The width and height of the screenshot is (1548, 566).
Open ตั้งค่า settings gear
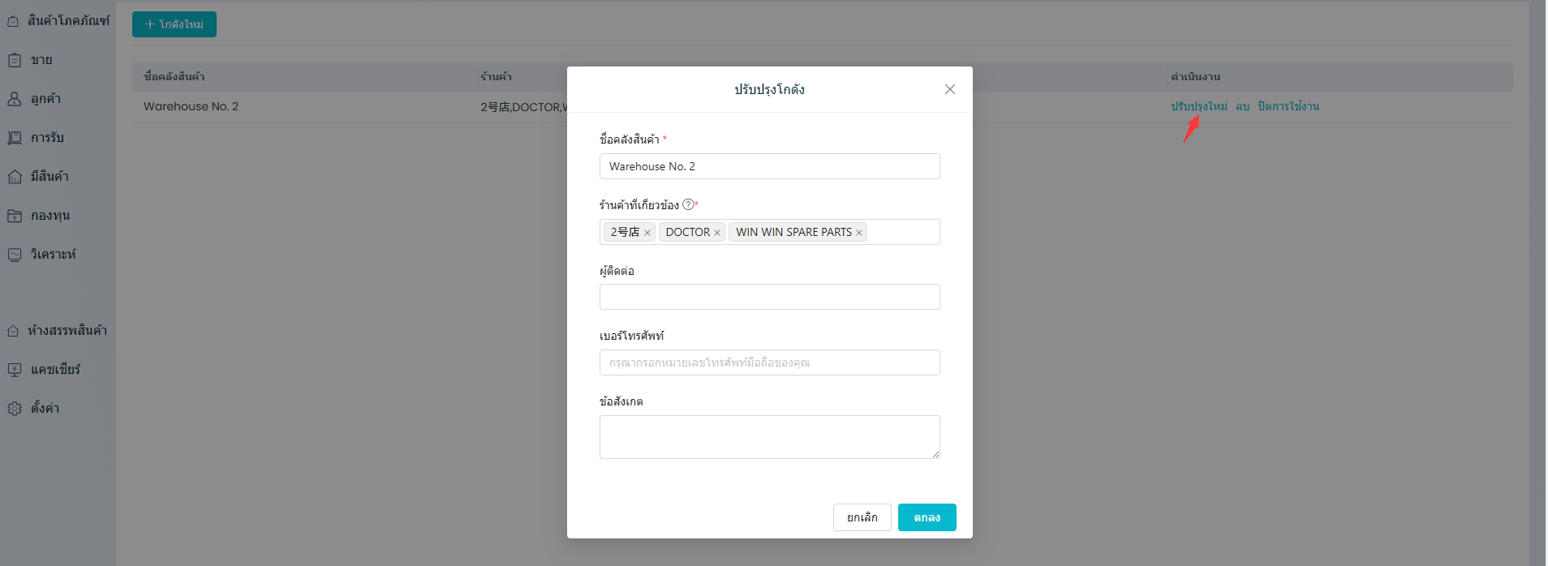pos(15,409)
